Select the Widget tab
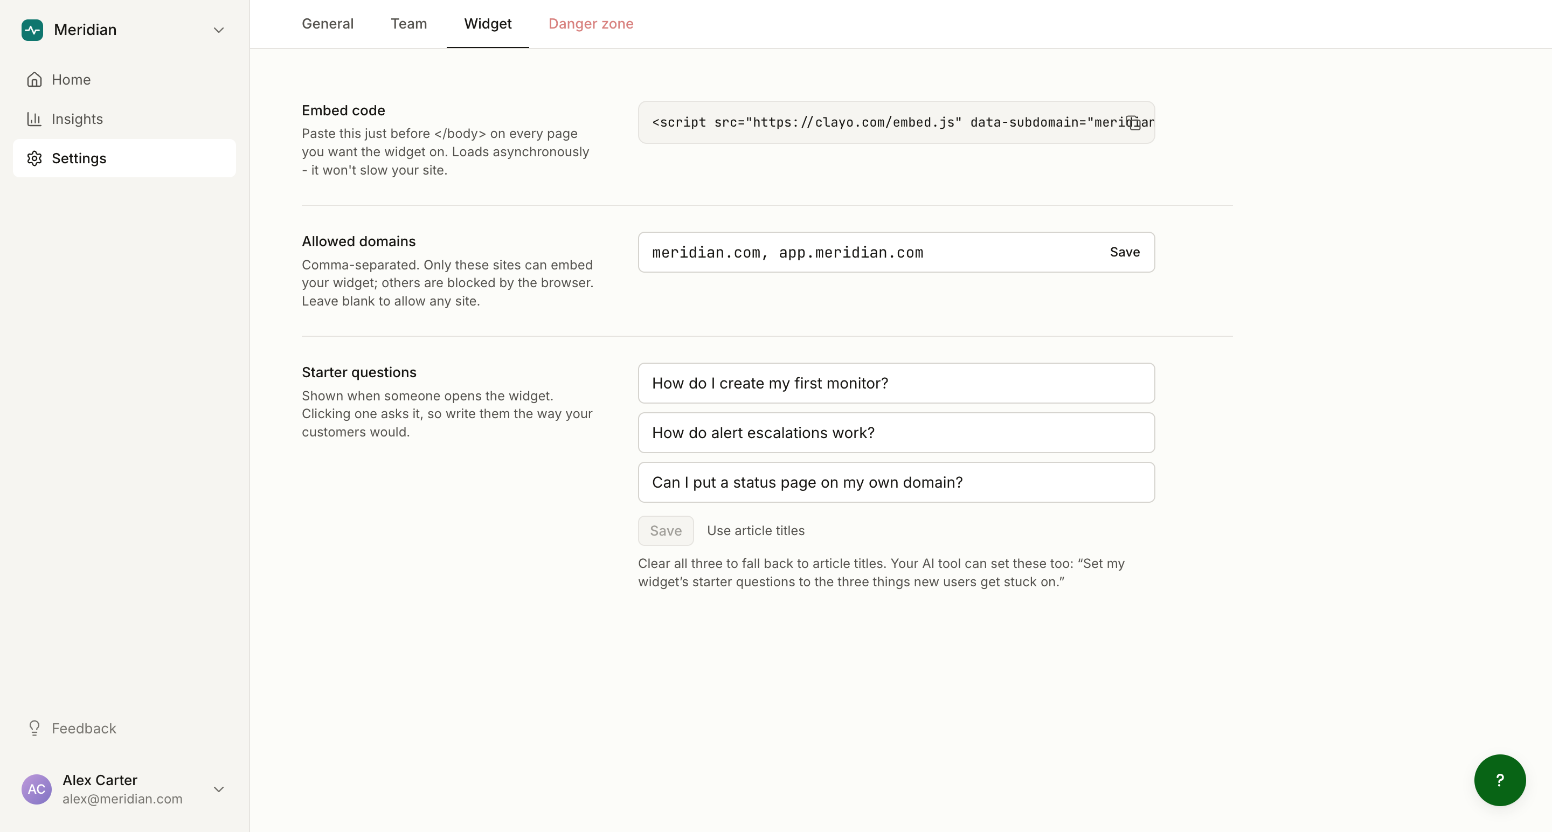This screenshot has height=832, width=1552. (x=487, y=24)
